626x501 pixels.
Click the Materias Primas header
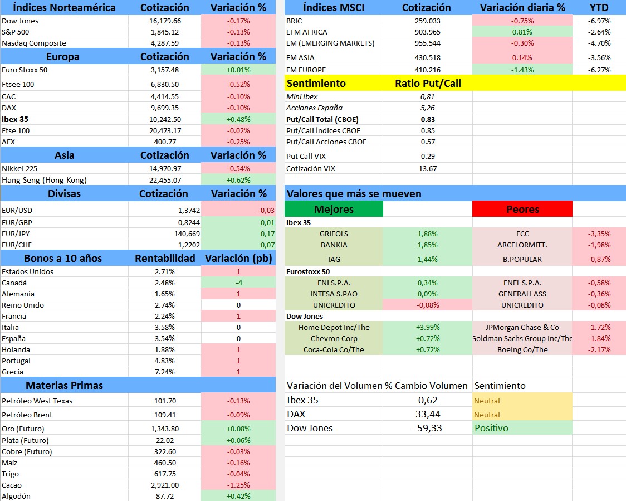point(64,386)
